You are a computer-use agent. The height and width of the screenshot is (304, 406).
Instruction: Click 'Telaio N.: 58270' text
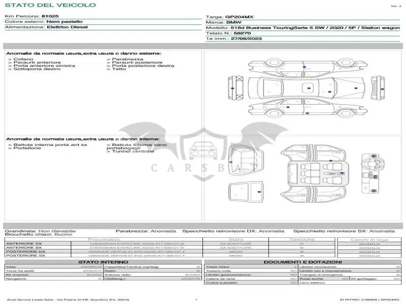228,33
